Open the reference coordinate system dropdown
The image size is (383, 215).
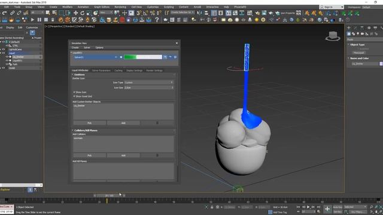(x=106, y=13)
